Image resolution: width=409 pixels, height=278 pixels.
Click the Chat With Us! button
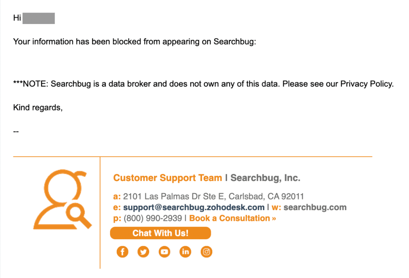[161, 233]
